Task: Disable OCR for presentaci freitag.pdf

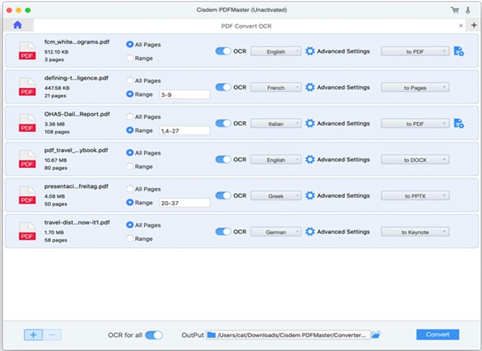Action: click(x=222, y=195)
